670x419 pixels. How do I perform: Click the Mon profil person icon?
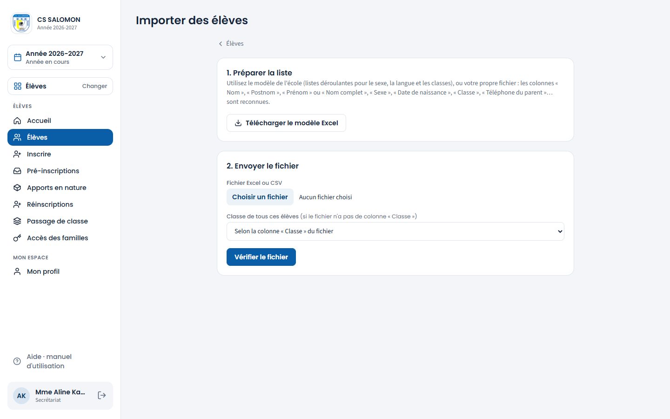pos(17,271)
